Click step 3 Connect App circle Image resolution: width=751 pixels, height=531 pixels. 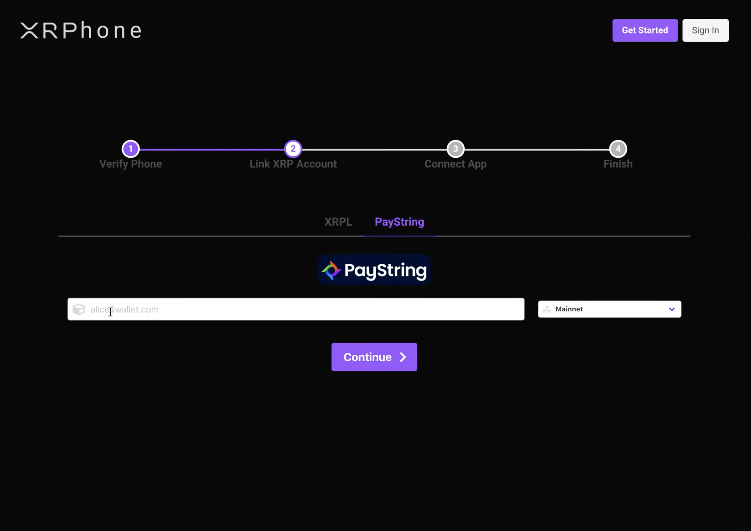455,149
